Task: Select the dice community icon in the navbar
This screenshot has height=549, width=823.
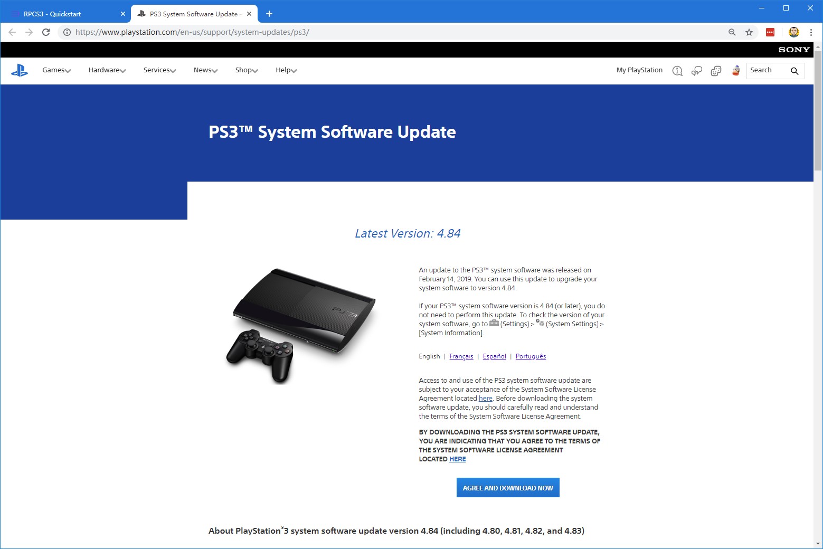Action: pyautogui.click(x=716, y=70)
